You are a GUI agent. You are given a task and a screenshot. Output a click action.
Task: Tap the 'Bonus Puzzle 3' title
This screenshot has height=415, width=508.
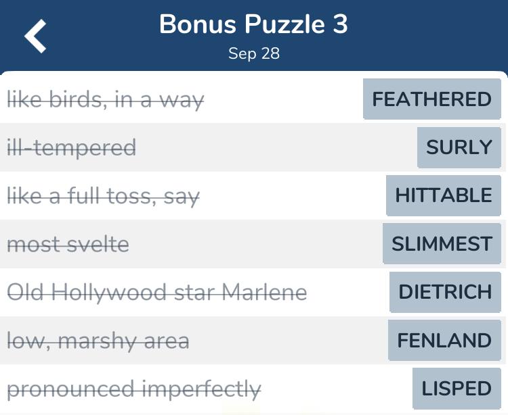pyautogui.click(x=254, y=24)
